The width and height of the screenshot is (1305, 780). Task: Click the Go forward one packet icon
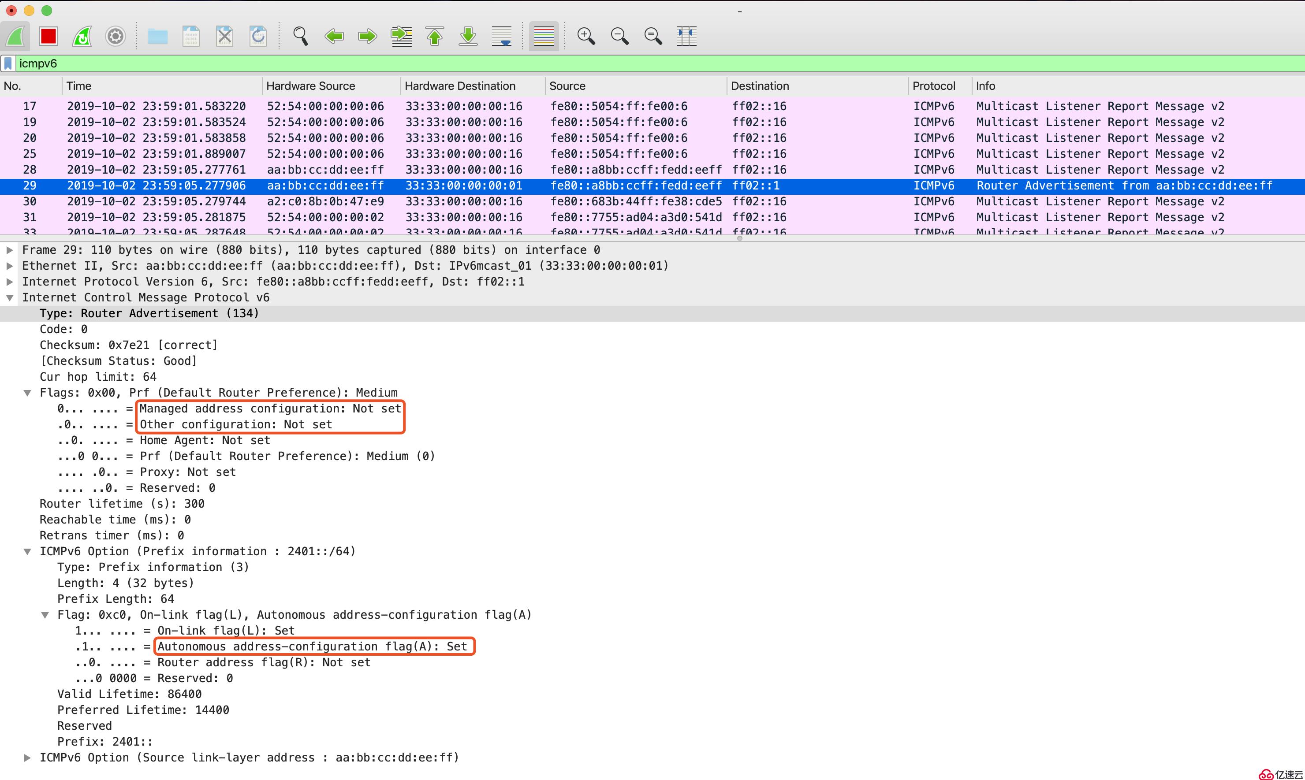(367, 35)
